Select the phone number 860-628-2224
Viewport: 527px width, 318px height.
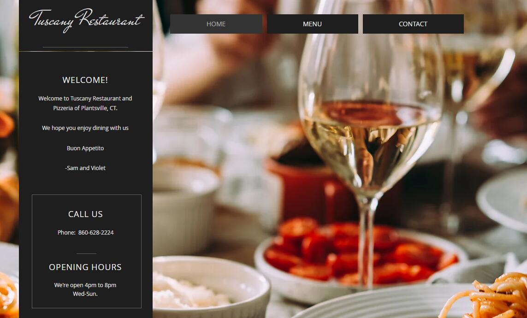pyautogui.click(x=96, y=232)
